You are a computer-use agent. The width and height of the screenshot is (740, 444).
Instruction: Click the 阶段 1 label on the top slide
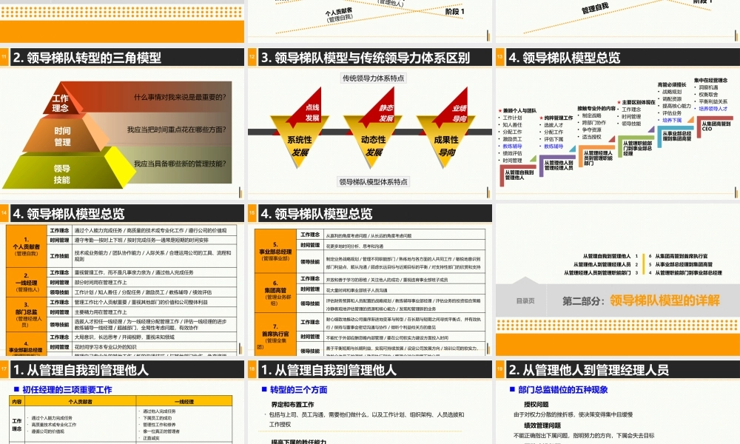(455, 11)
